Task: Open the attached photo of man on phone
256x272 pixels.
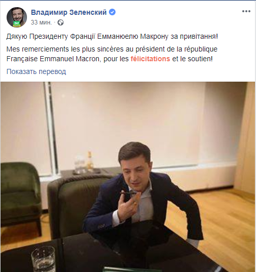Action: [x=128, y=177]
